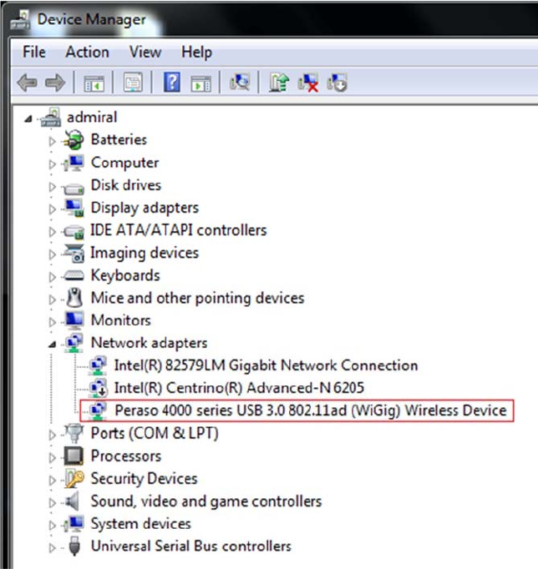Image resolution: width=538 pixels, height=569 pixels.
Task: Expand the Batteries node
Action: (x=53, y=141)
